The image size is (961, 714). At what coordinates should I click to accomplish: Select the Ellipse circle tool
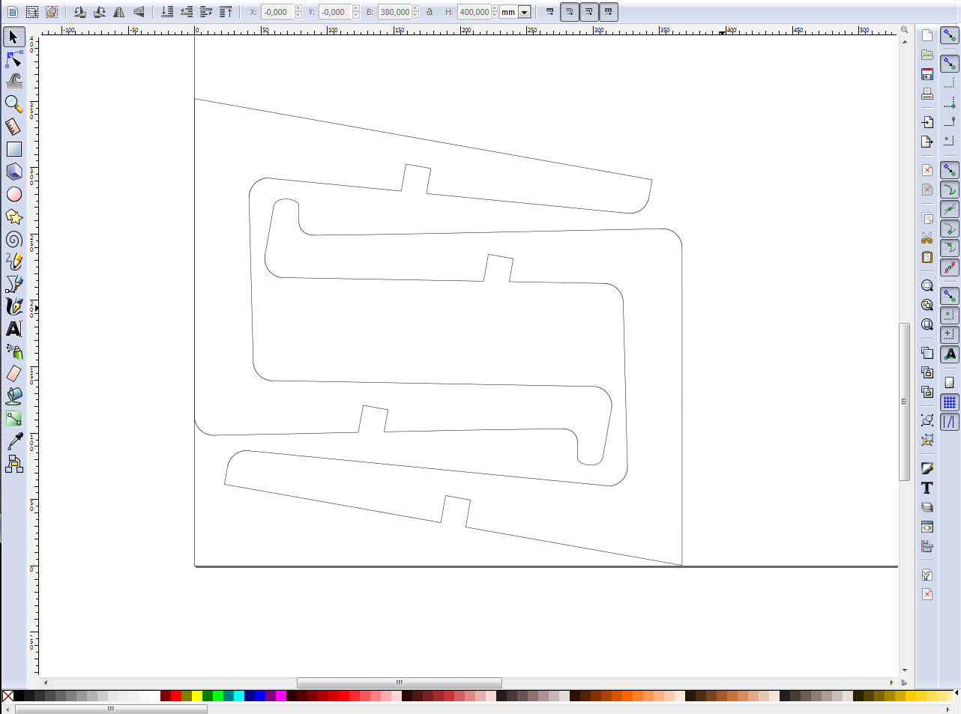tap(14, 194)
